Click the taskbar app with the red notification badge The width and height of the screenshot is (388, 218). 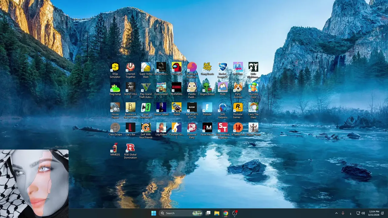[x=234, y=213]
